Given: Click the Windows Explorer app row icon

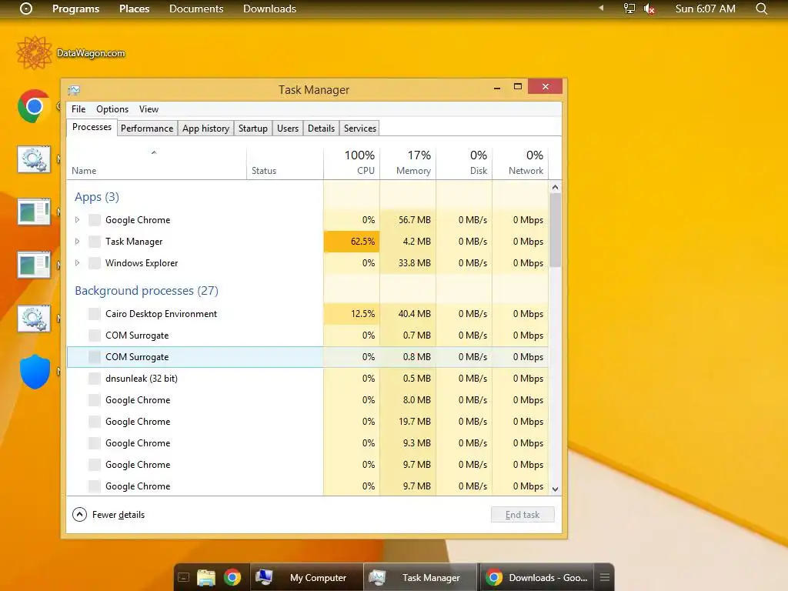Looking at the screenshot, I should 95,263.
